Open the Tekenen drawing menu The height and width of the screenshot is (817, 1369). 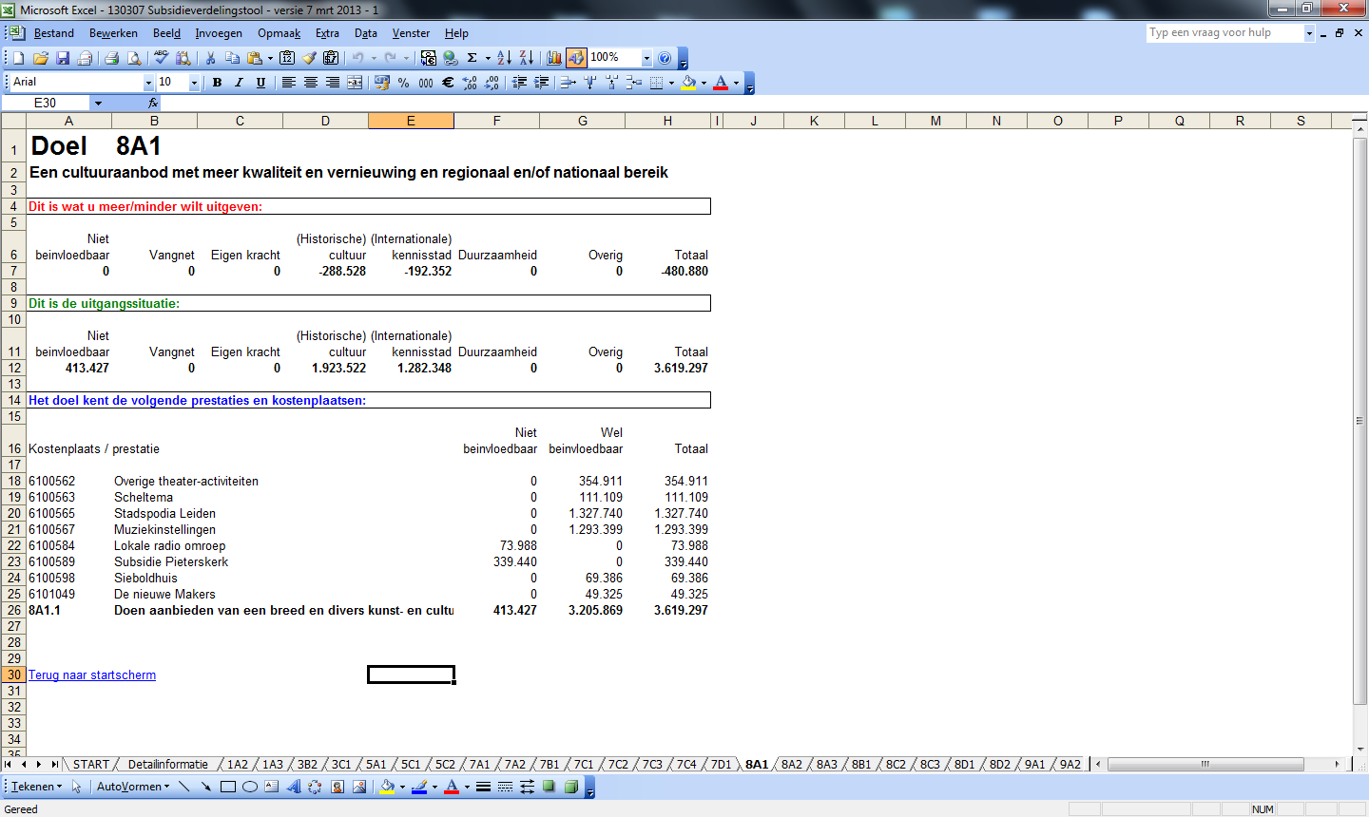click(36, 787)
